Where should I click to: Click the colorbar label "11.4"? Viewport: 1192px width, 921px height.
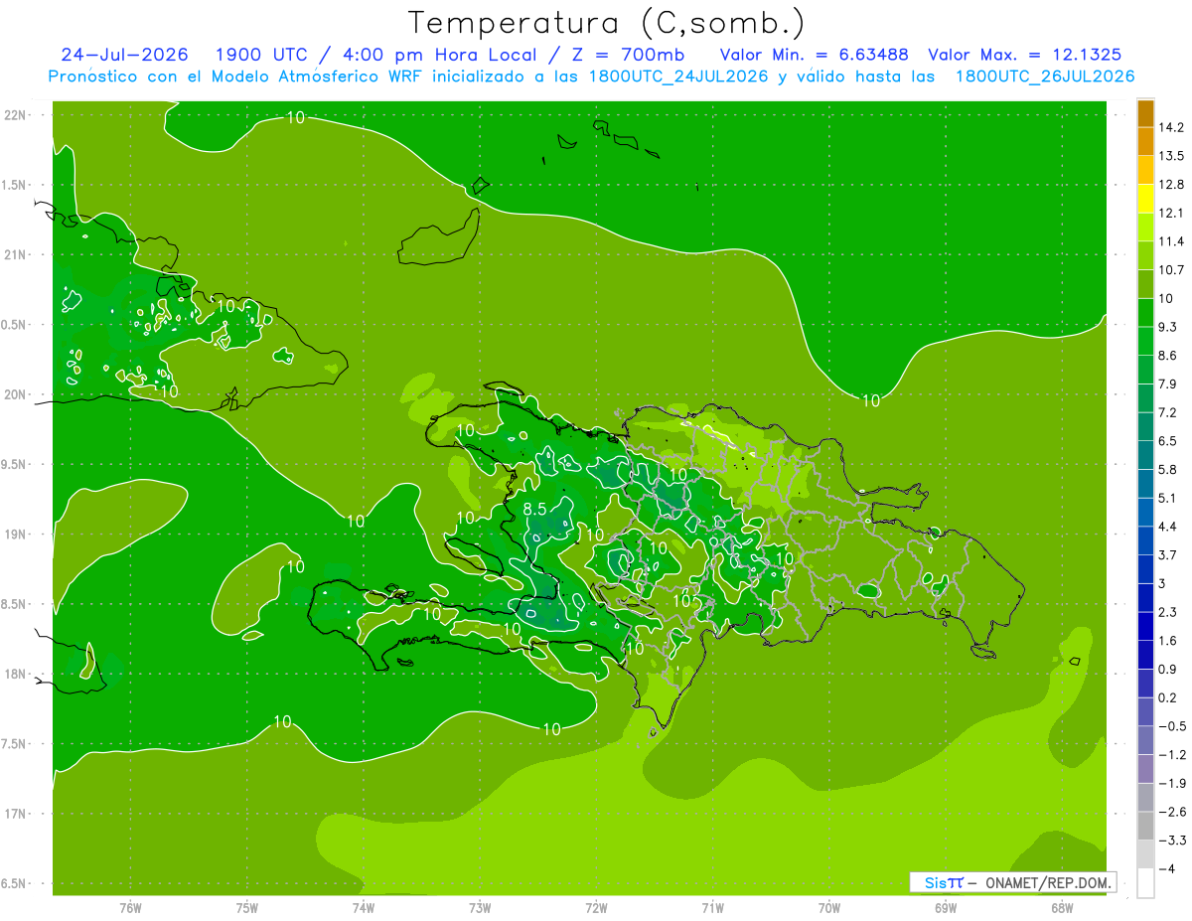coord(1173,241)
